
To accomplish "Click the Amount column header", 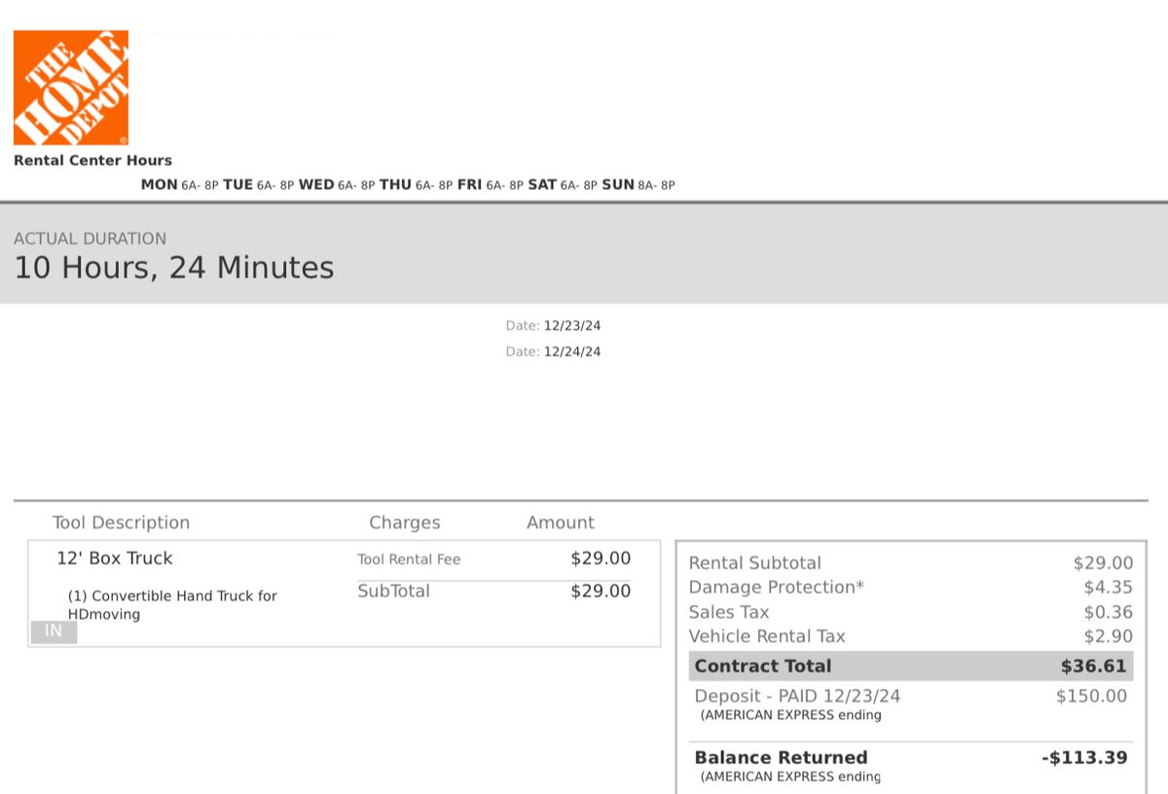I will (x=561, y=523).
